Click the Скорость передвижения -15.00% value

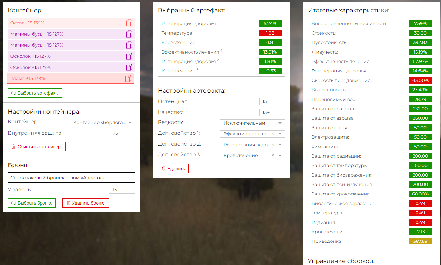point(420,80)
